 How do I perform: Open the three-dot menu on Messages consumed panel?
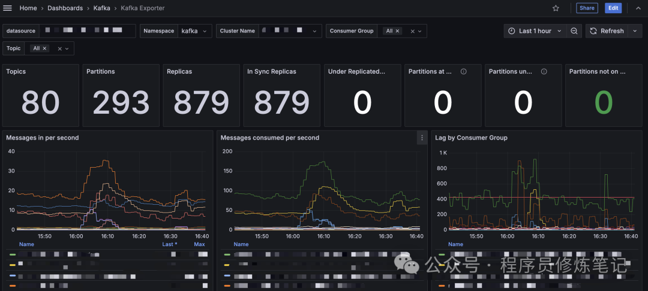422,138
